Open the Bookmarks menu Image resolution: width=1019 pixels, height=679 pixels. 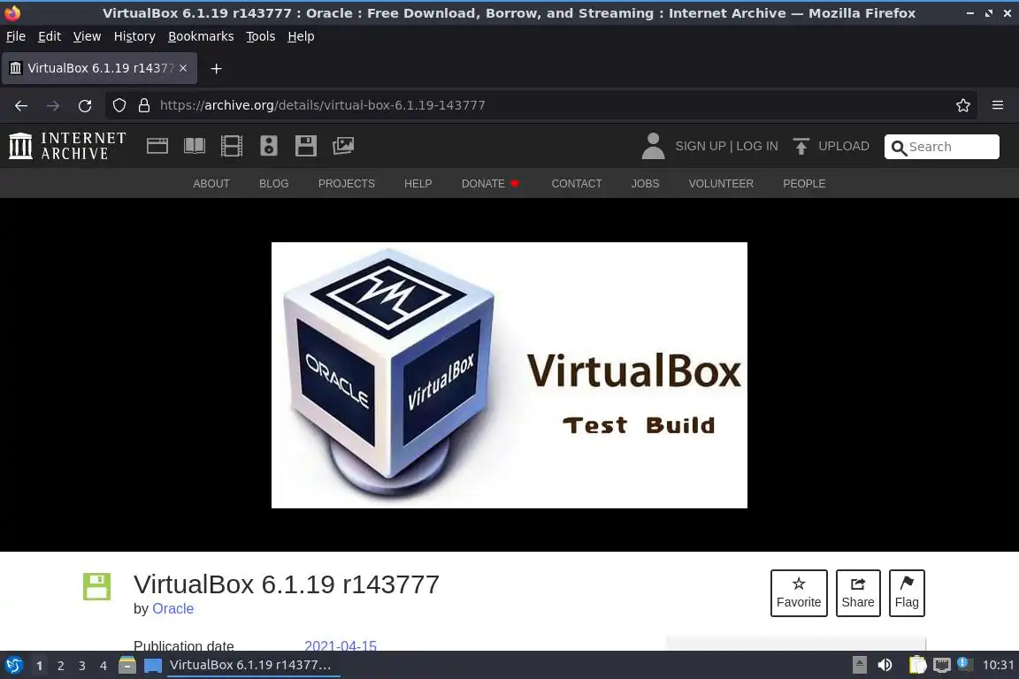click(x=201, y=36)
